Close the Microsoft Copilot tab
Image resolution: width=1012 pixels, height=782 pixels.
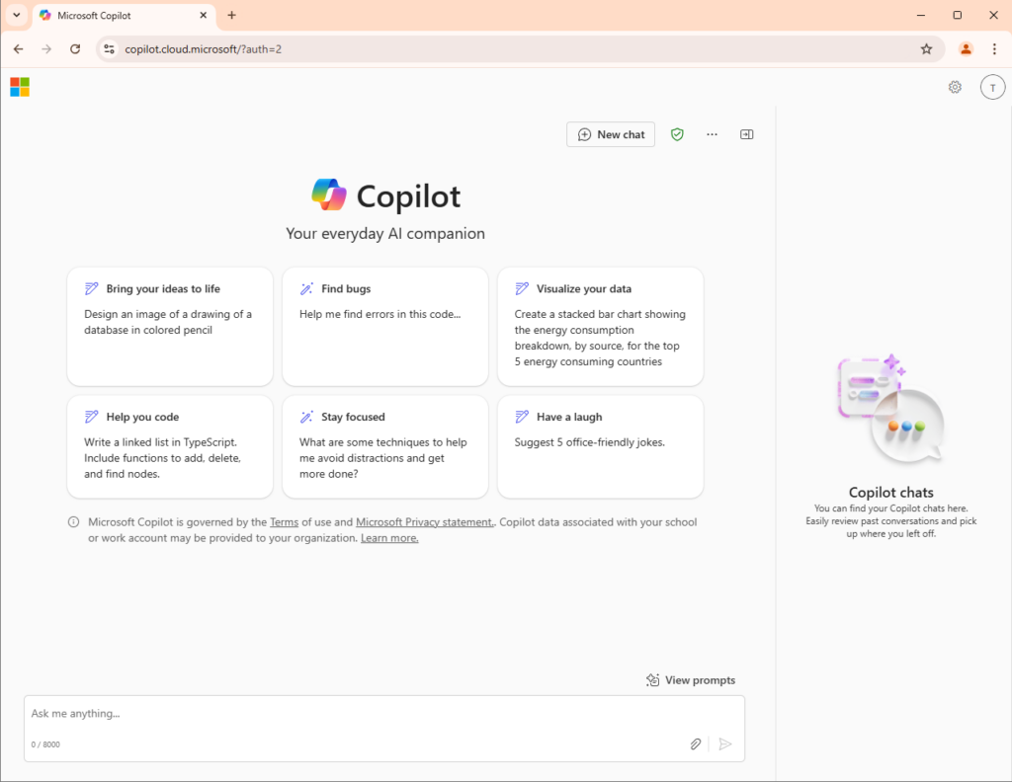[x=204, y=15]
